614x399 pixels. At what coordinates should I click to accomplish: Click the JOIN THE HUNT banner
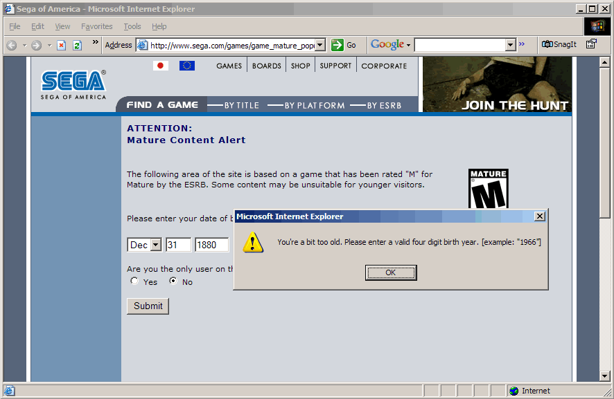pos(498,84)
